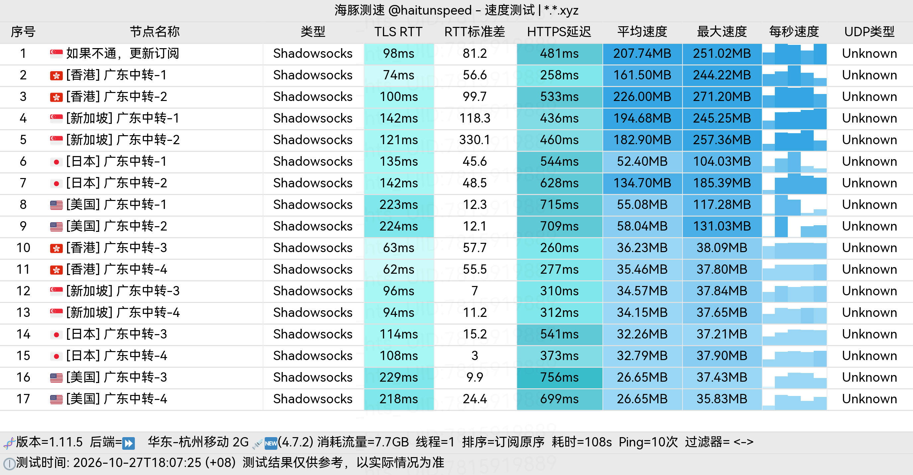The image size is (913, 475).
Task: Click Hong Kong flag beside [香港] 广东中转-1
Action: [x=56, y=75]
